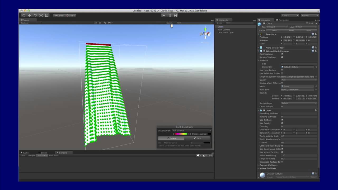Toggle scene lighting icon
338x190 pixels.
100,23
